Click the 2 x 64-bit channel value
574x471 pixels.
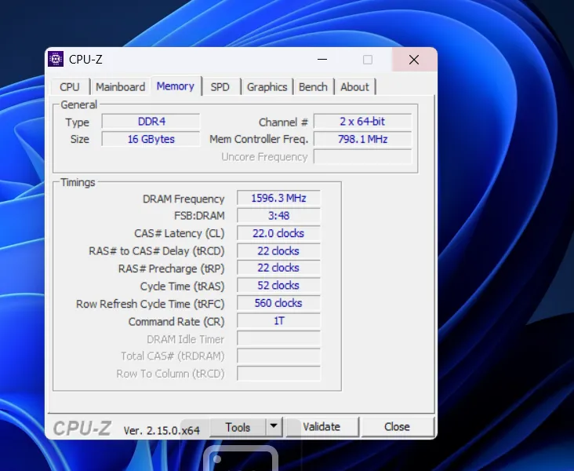tap(362, 122)
